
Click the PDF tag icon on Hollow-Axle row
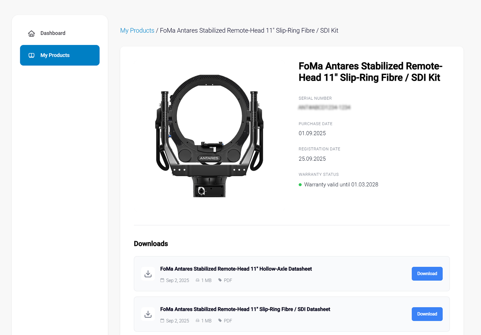click(x=220, y=280)
